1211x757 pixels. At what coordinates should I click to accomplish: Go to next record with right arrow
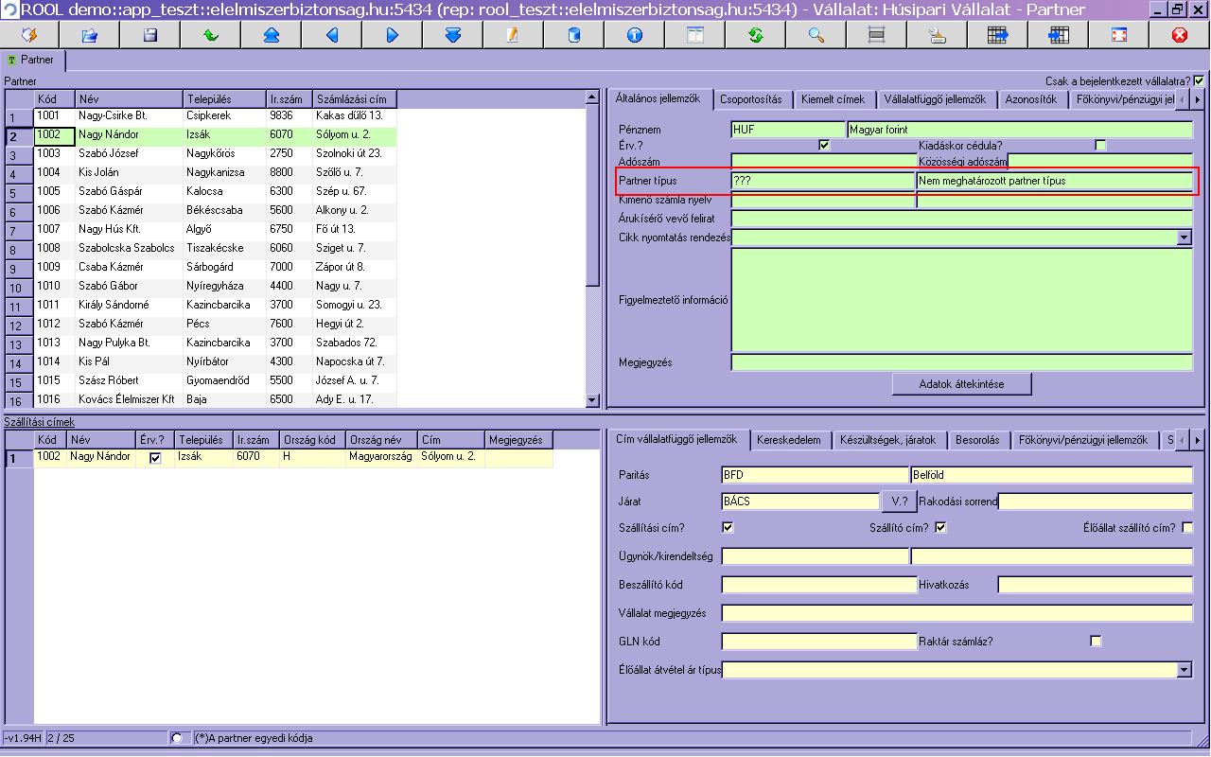click(x=393, y=35)
